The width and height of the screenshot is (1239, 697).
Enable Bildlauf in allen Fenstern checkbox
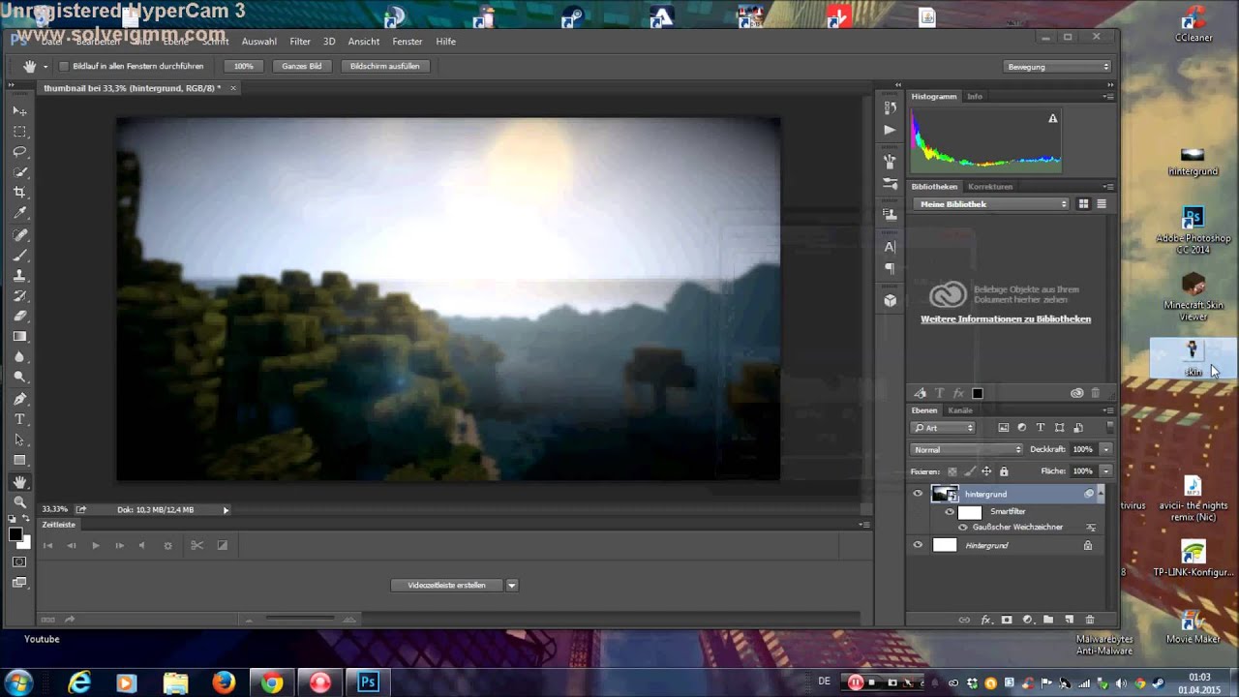pyautogui.click(x=64, y=66)
